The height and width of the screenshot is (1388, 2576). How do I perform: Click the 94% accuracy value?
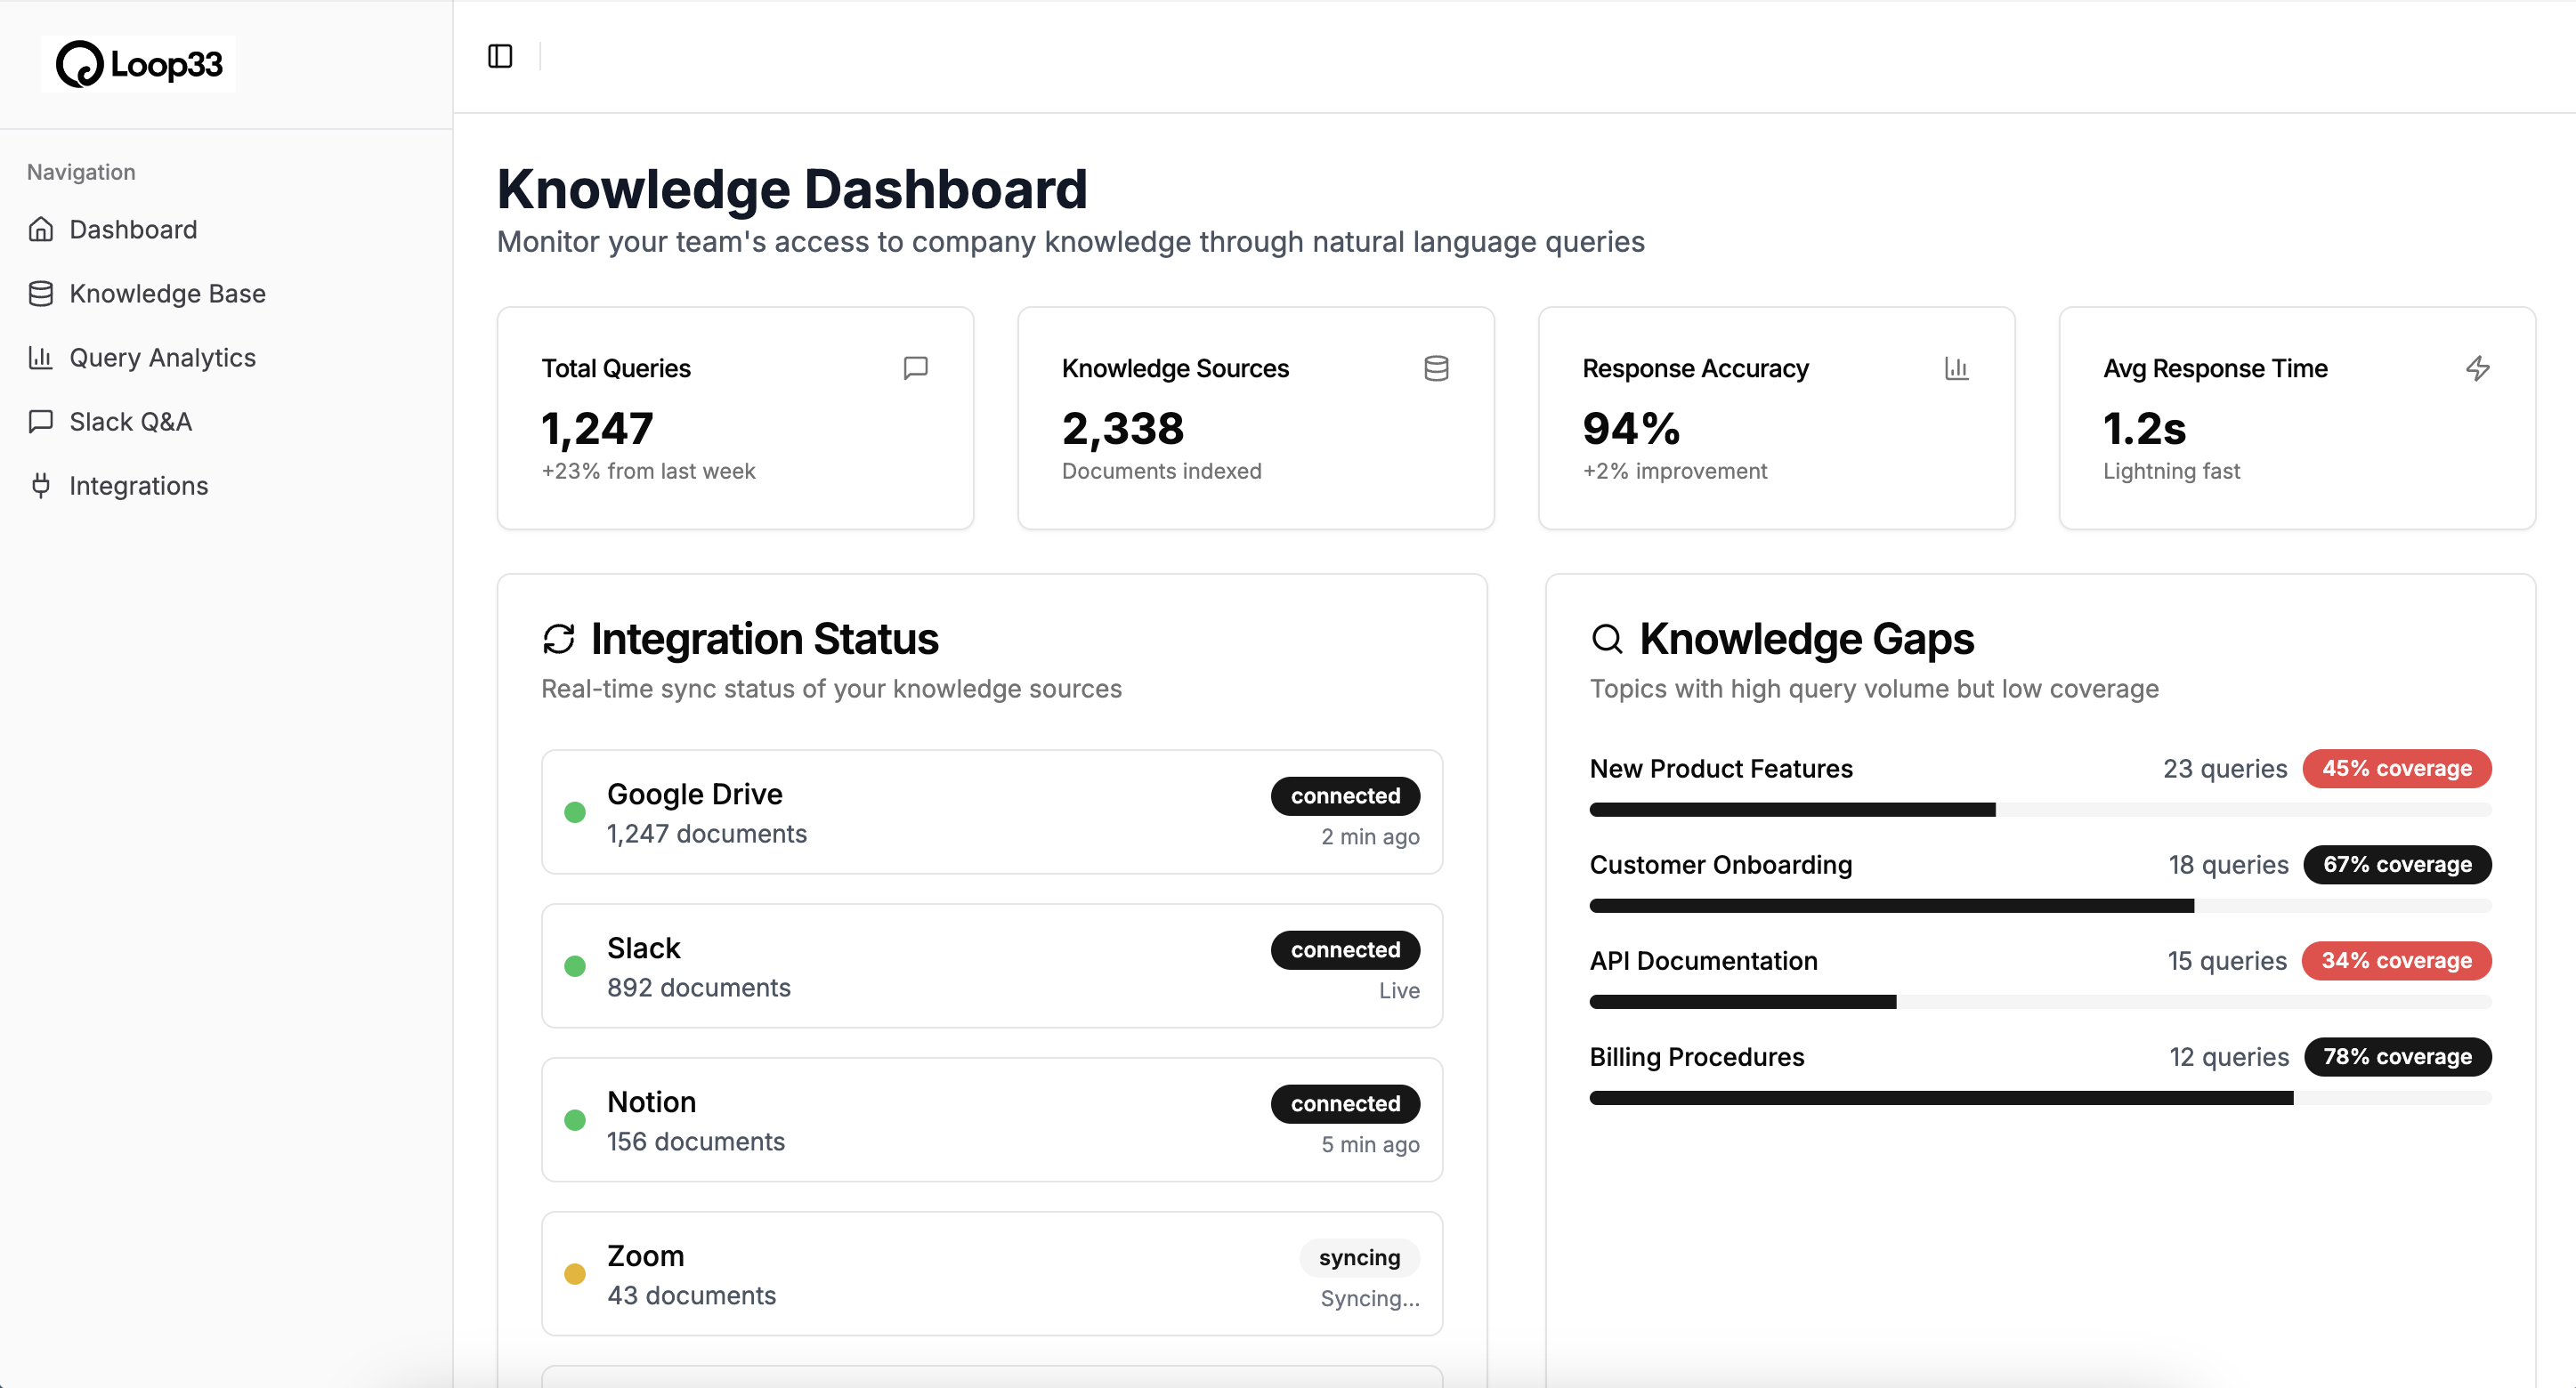pos(1631,429)
